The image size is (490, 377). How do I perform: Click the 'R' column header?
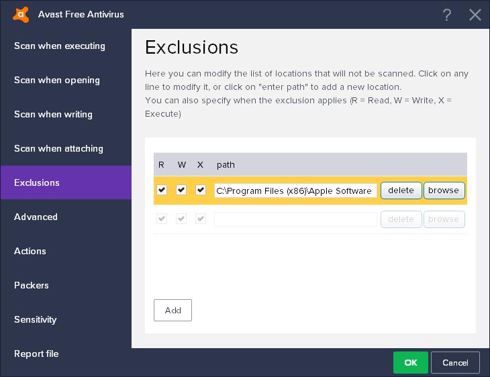[161, 165]
